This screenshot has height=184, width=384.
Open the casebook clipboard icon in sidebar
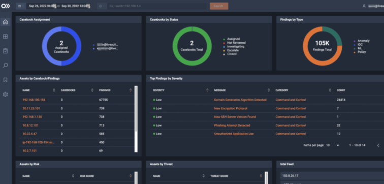point(6,51)
